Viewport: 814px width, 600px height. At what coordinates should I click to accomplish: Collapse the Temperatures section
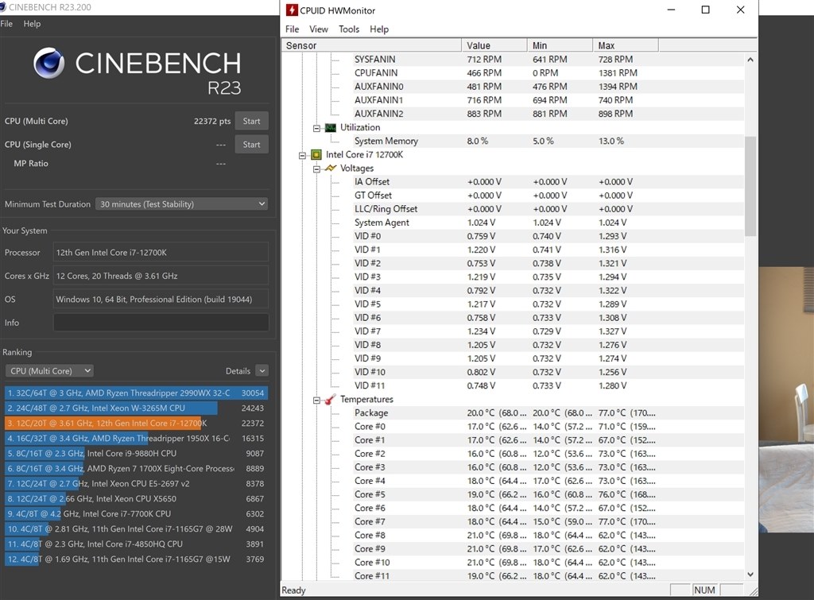click(x=317, y=400)
